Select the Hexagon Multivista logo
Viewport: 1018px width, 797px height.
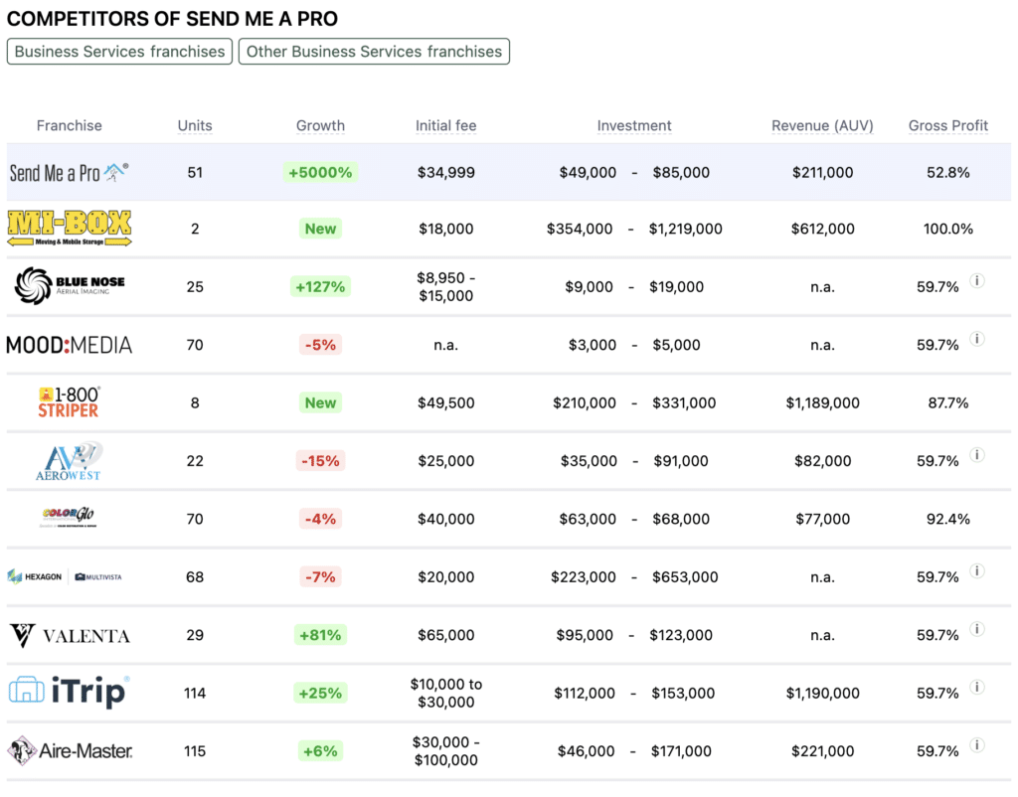click(x=65, y=576)
